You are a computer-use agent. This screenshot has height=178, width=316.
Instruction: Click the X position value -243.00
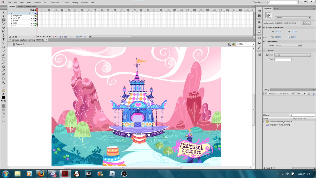[x=278, y=32]
